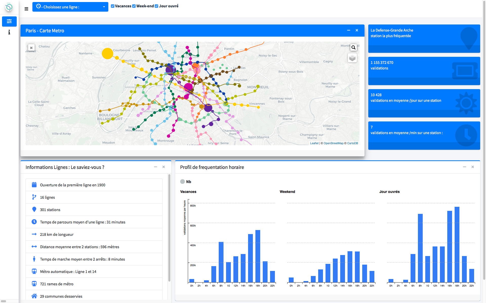Click the app logo in top-left
Viewport: 486px width, 303px height.
(9, 7)
